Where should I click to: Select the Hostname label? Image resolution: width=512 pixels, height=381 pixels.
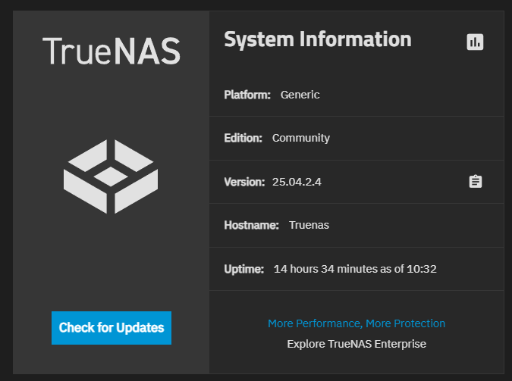[x=252, y=225]
